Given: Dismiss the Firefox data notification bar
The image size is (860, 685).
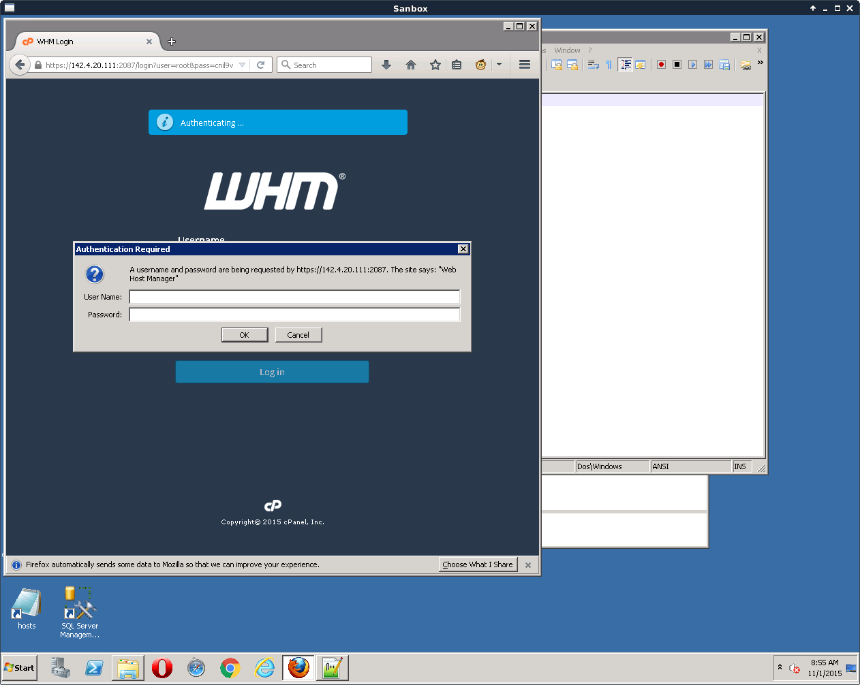Looking at the screenshot, I should point(528,565).
